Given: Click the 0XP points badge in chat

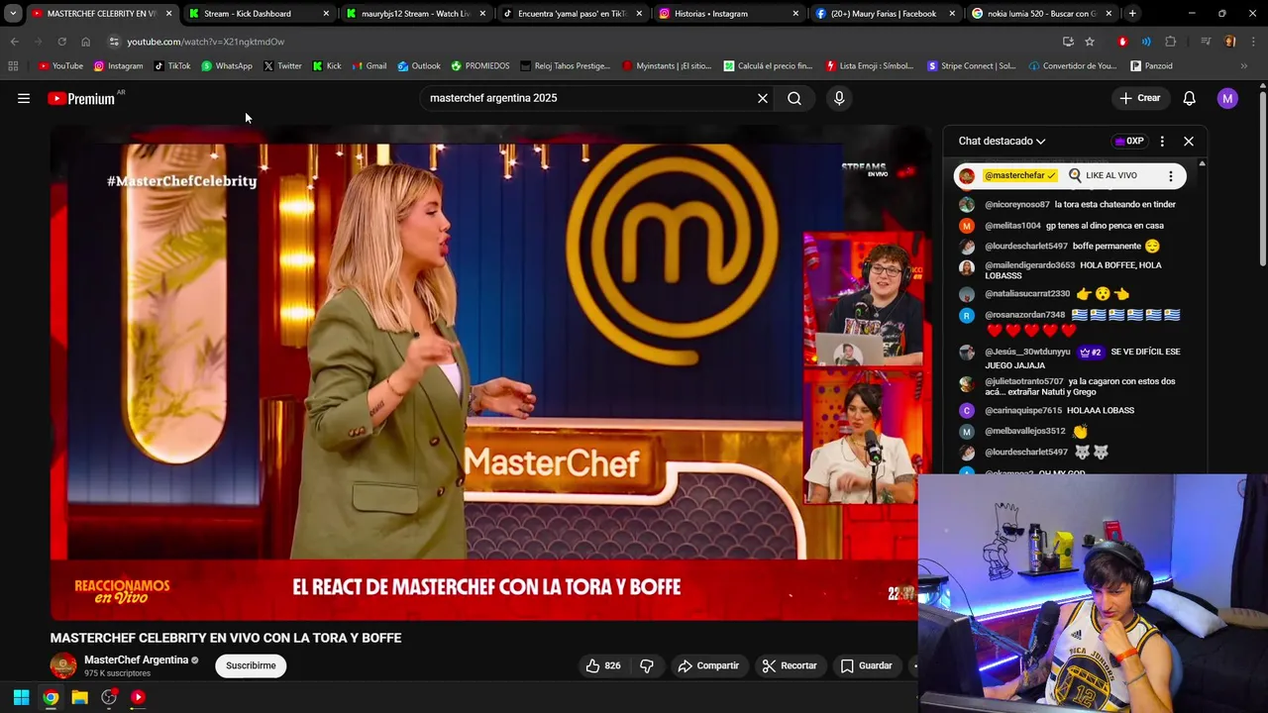Looking at the screenshot, I should click(x=1129, y=141).
